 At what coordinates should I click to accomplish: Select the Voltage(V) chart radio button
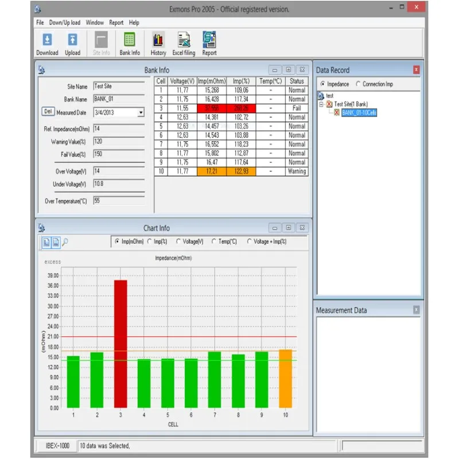(x=177, y=242)
